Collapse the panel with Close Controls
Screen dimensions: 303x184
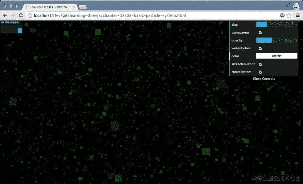264,78
